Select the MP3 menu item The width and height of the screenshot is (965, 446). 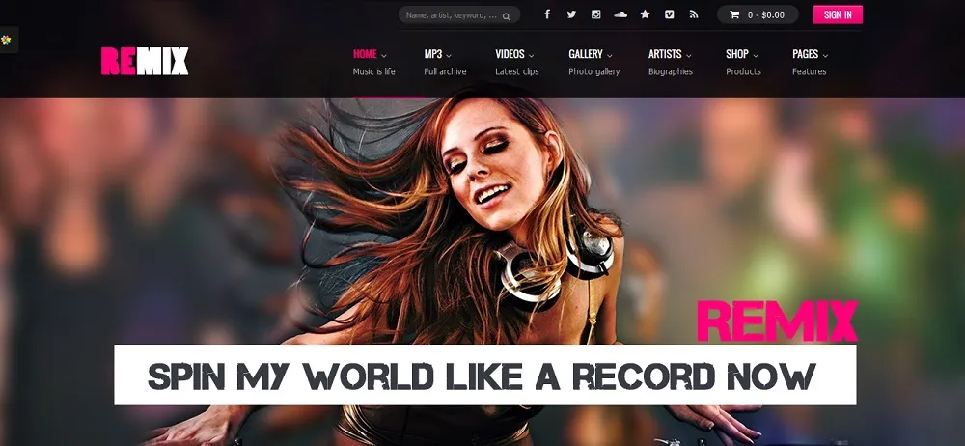(x=433, y=54)
